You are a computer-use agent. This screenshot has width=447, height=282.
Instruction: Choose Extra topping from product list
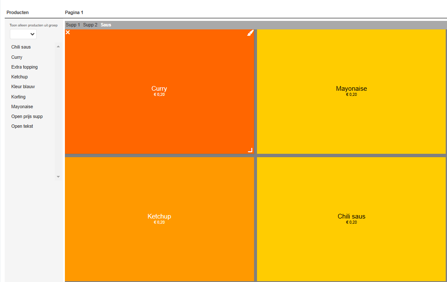(24, 67)
